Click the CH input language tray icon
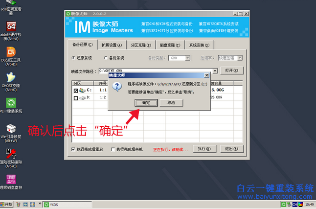 click(295, 205)
